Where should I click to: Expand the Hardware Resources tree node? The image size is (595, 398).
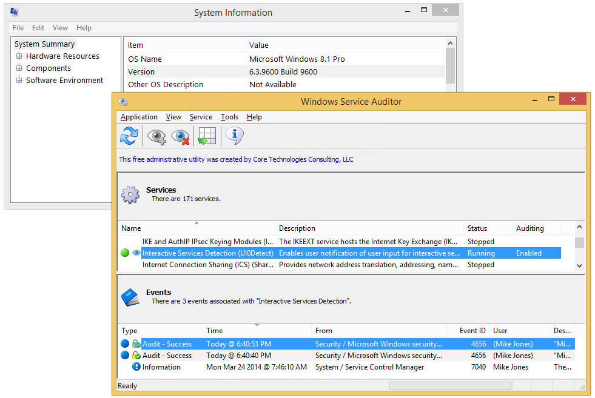(19, 56)
